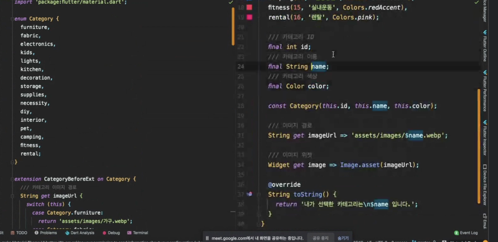The image size is (498, 242).
Task: Collapse the CategoryBeforeExt extension block
Action: pos(12,179)
